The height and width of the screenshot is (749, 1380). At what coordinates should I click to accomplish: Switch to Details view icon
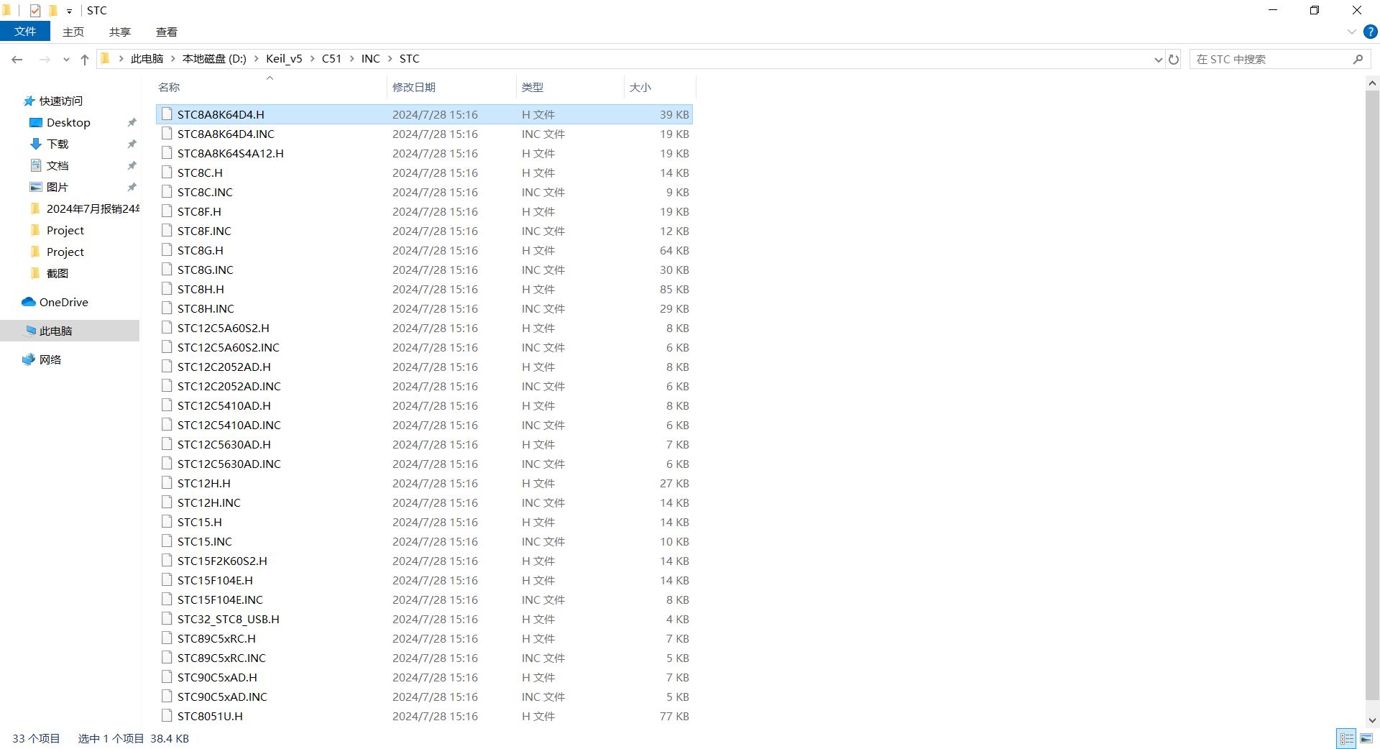pos(1346,738)
